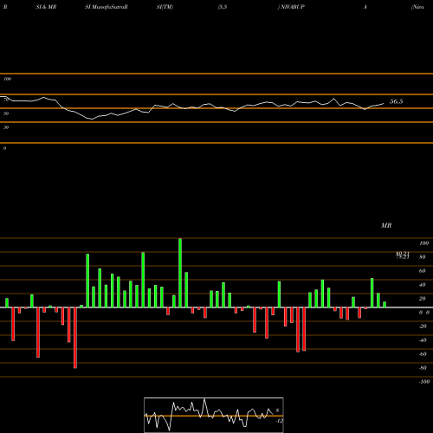Click the -20 label on MR axis

(423, 326)
